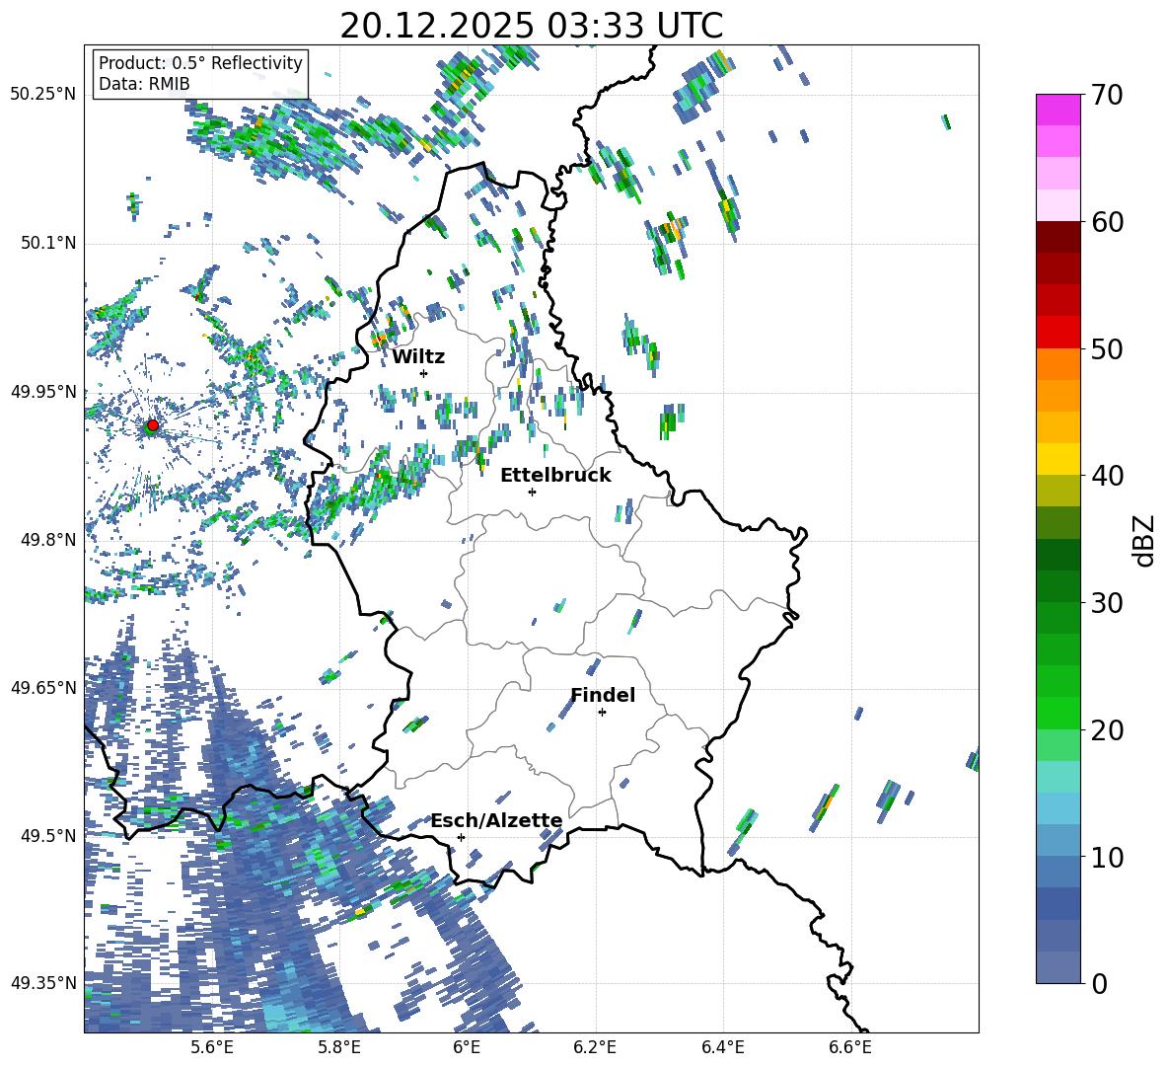Click the Ettelbruck city label
The width and height of the screenshot is (1168, 1067).
coord(555,476)
